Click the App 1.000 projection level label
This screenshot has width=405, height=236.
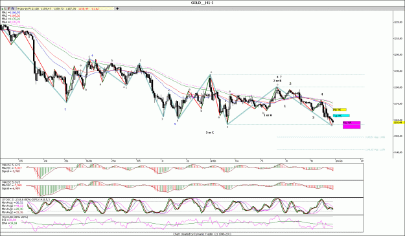[x=375, y=137]
